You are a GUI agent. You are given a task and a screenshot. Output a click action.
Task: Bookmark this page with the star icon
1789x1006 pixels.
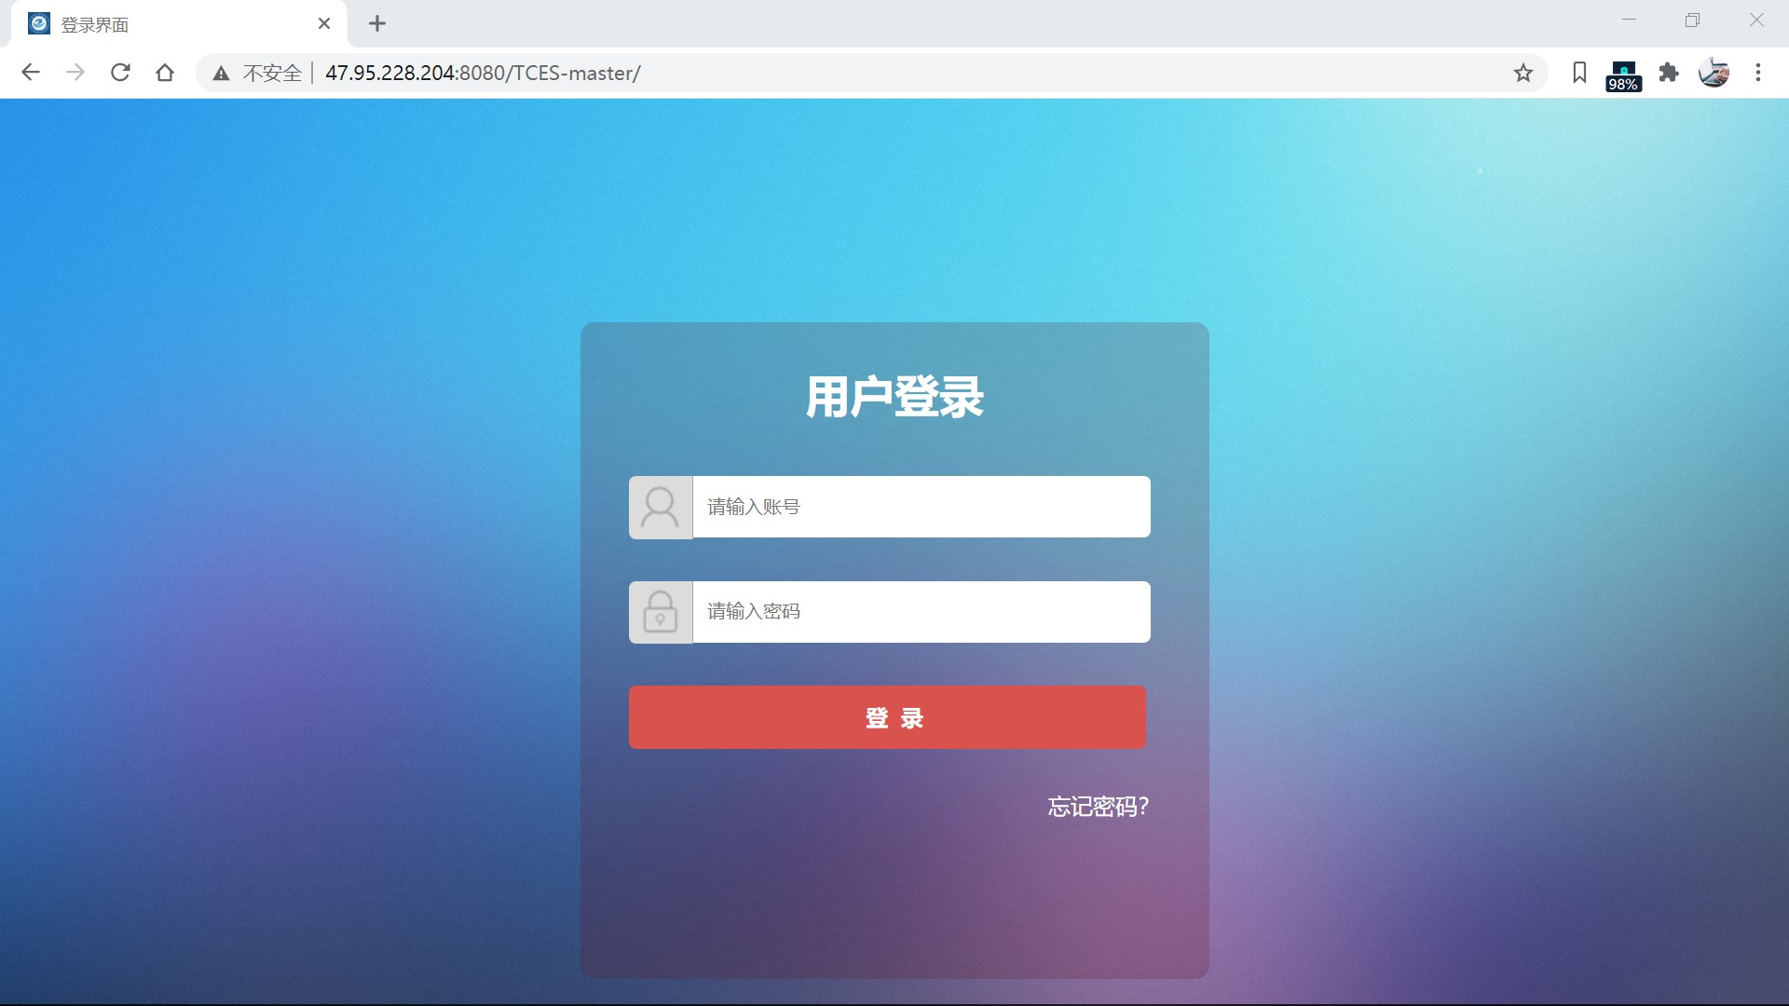click(x=1523, y=73)
